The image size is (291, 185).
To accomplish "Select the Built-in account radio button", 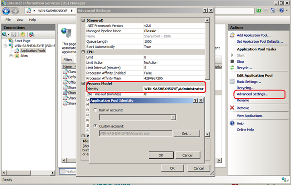I will [95, 110].
